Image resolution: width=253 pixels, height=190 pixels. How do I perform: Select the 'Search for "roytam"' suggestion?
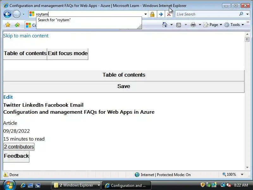click(x=89, y=20)
